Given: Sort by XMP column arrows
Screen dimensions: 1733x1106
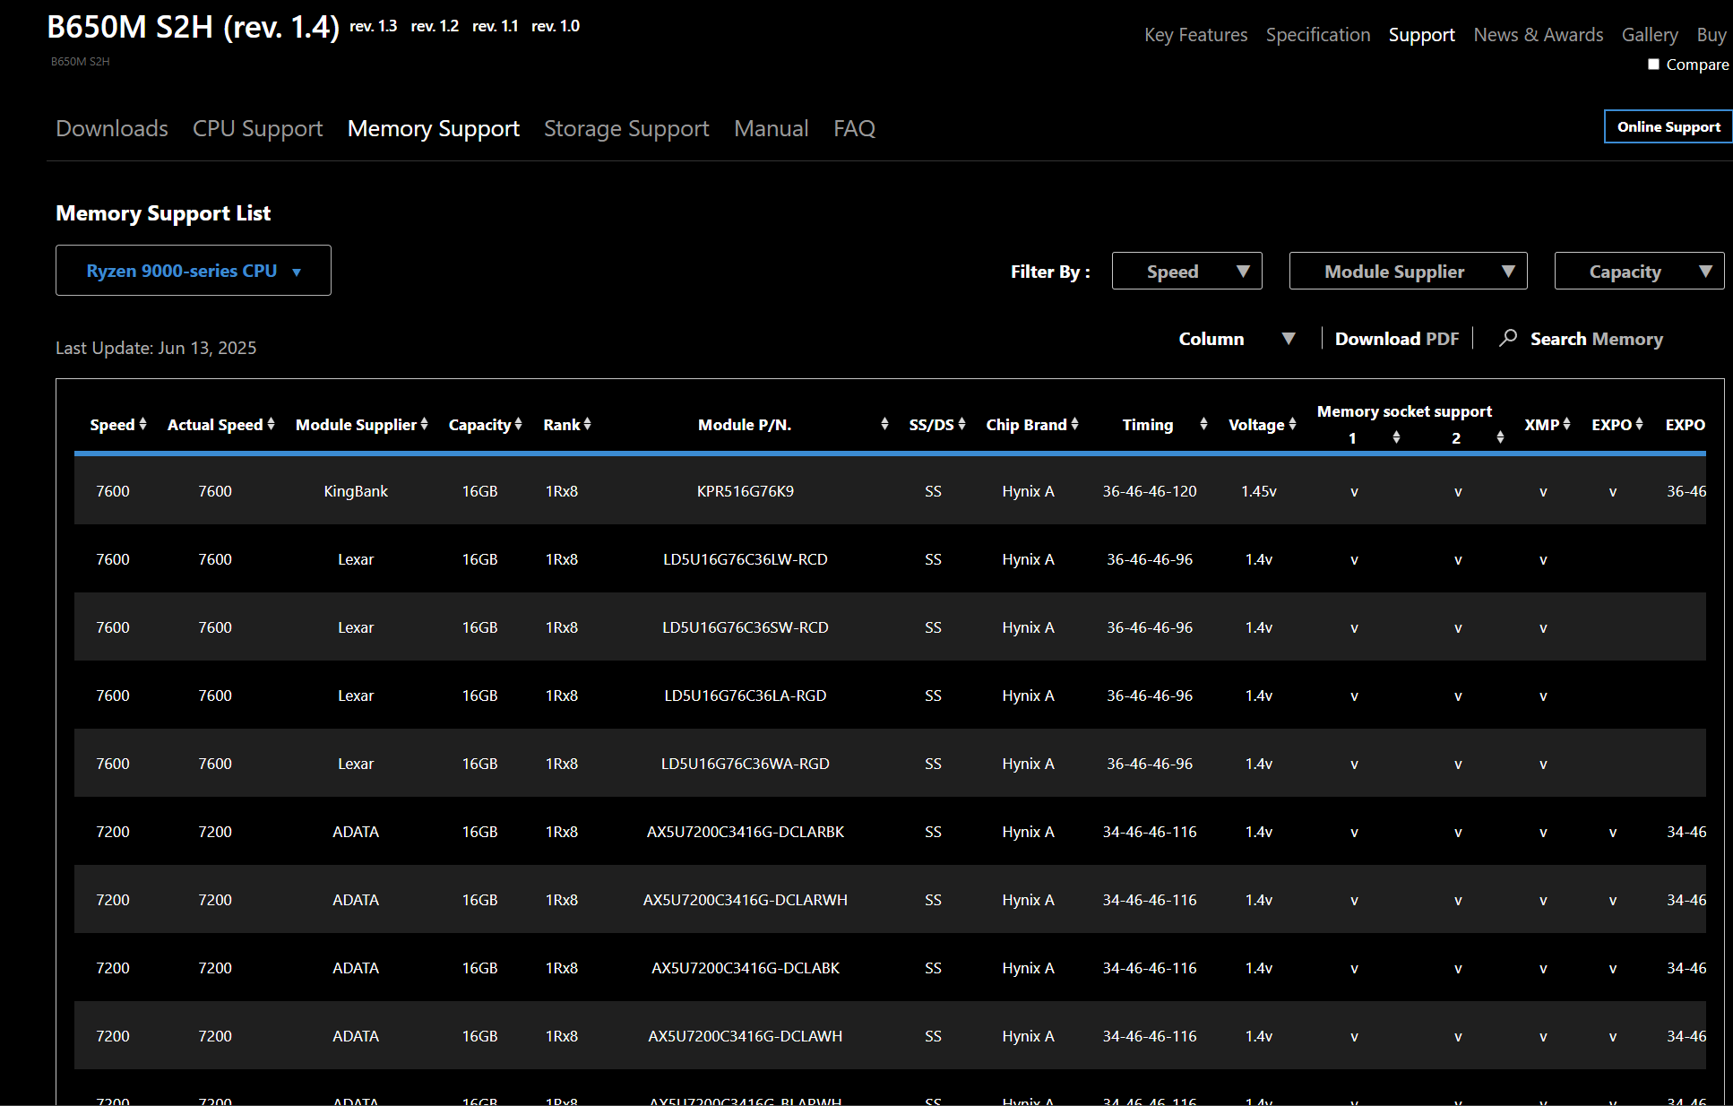Looking at the screenshot, I should (1566, 425).
